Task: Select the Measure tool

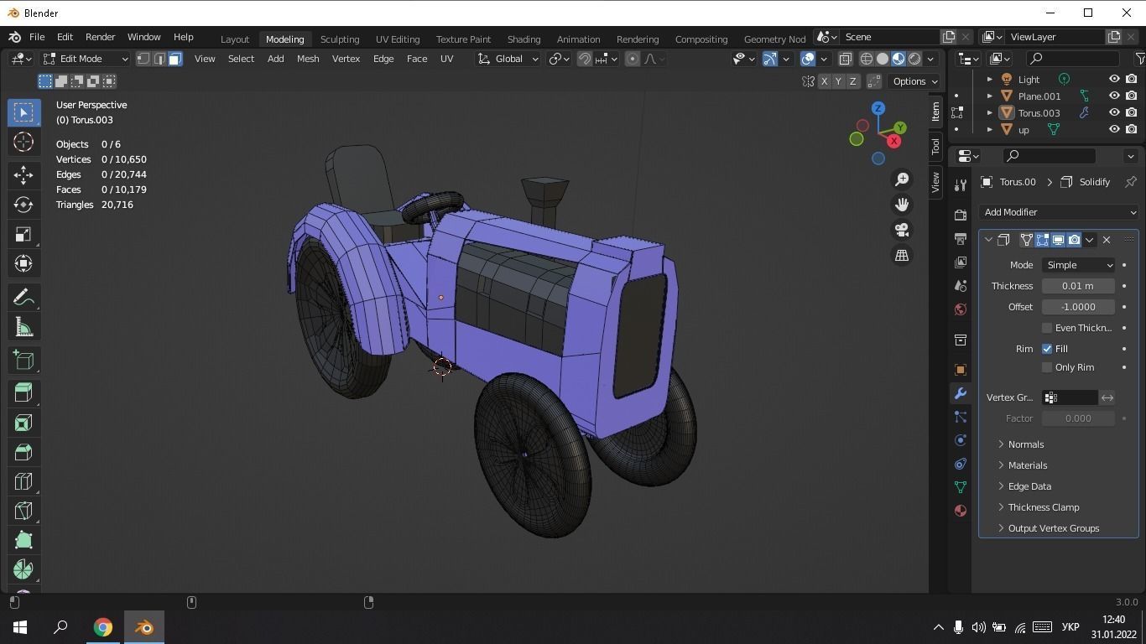Action: (x=23, y=326)
